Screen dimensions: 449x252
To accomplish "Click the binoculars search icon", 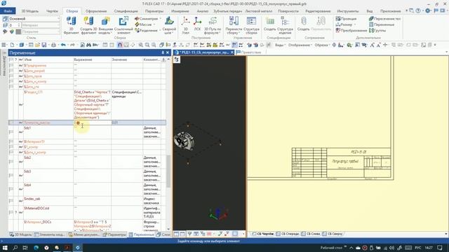I will pos(88,45).
